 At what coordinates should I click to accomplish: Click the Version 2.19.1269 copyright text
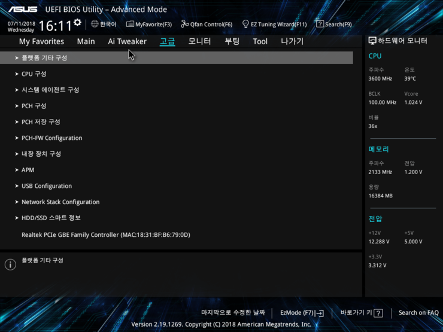pyautogui.click(x=221, y=324)
